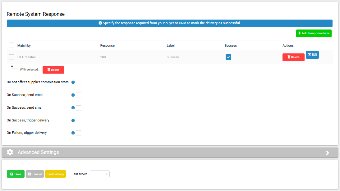Open the Test server dropdown

point(100,174)
